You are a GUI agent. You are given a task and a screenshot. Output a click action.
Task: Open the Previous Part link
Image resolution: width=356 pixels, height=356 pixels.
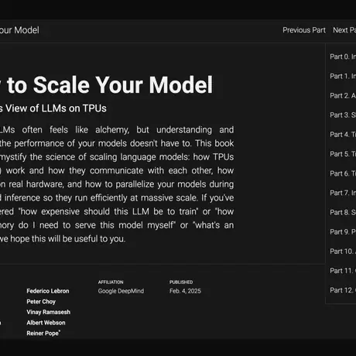304,30
